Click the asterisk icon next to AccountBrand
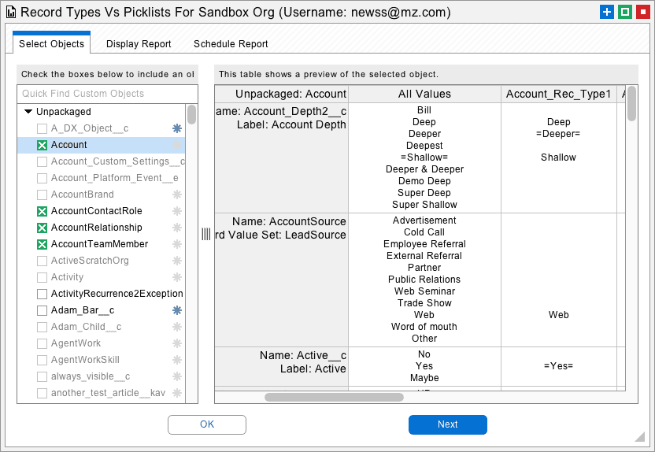This screenshot has height=452, width=655. tap(177, 195)
